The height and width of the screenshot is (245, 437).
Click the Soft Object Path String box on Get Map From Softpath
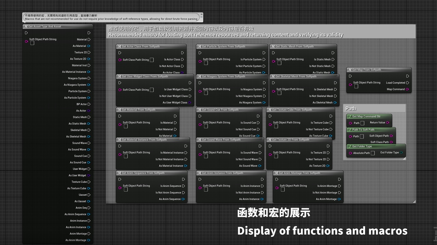(356, 86)
